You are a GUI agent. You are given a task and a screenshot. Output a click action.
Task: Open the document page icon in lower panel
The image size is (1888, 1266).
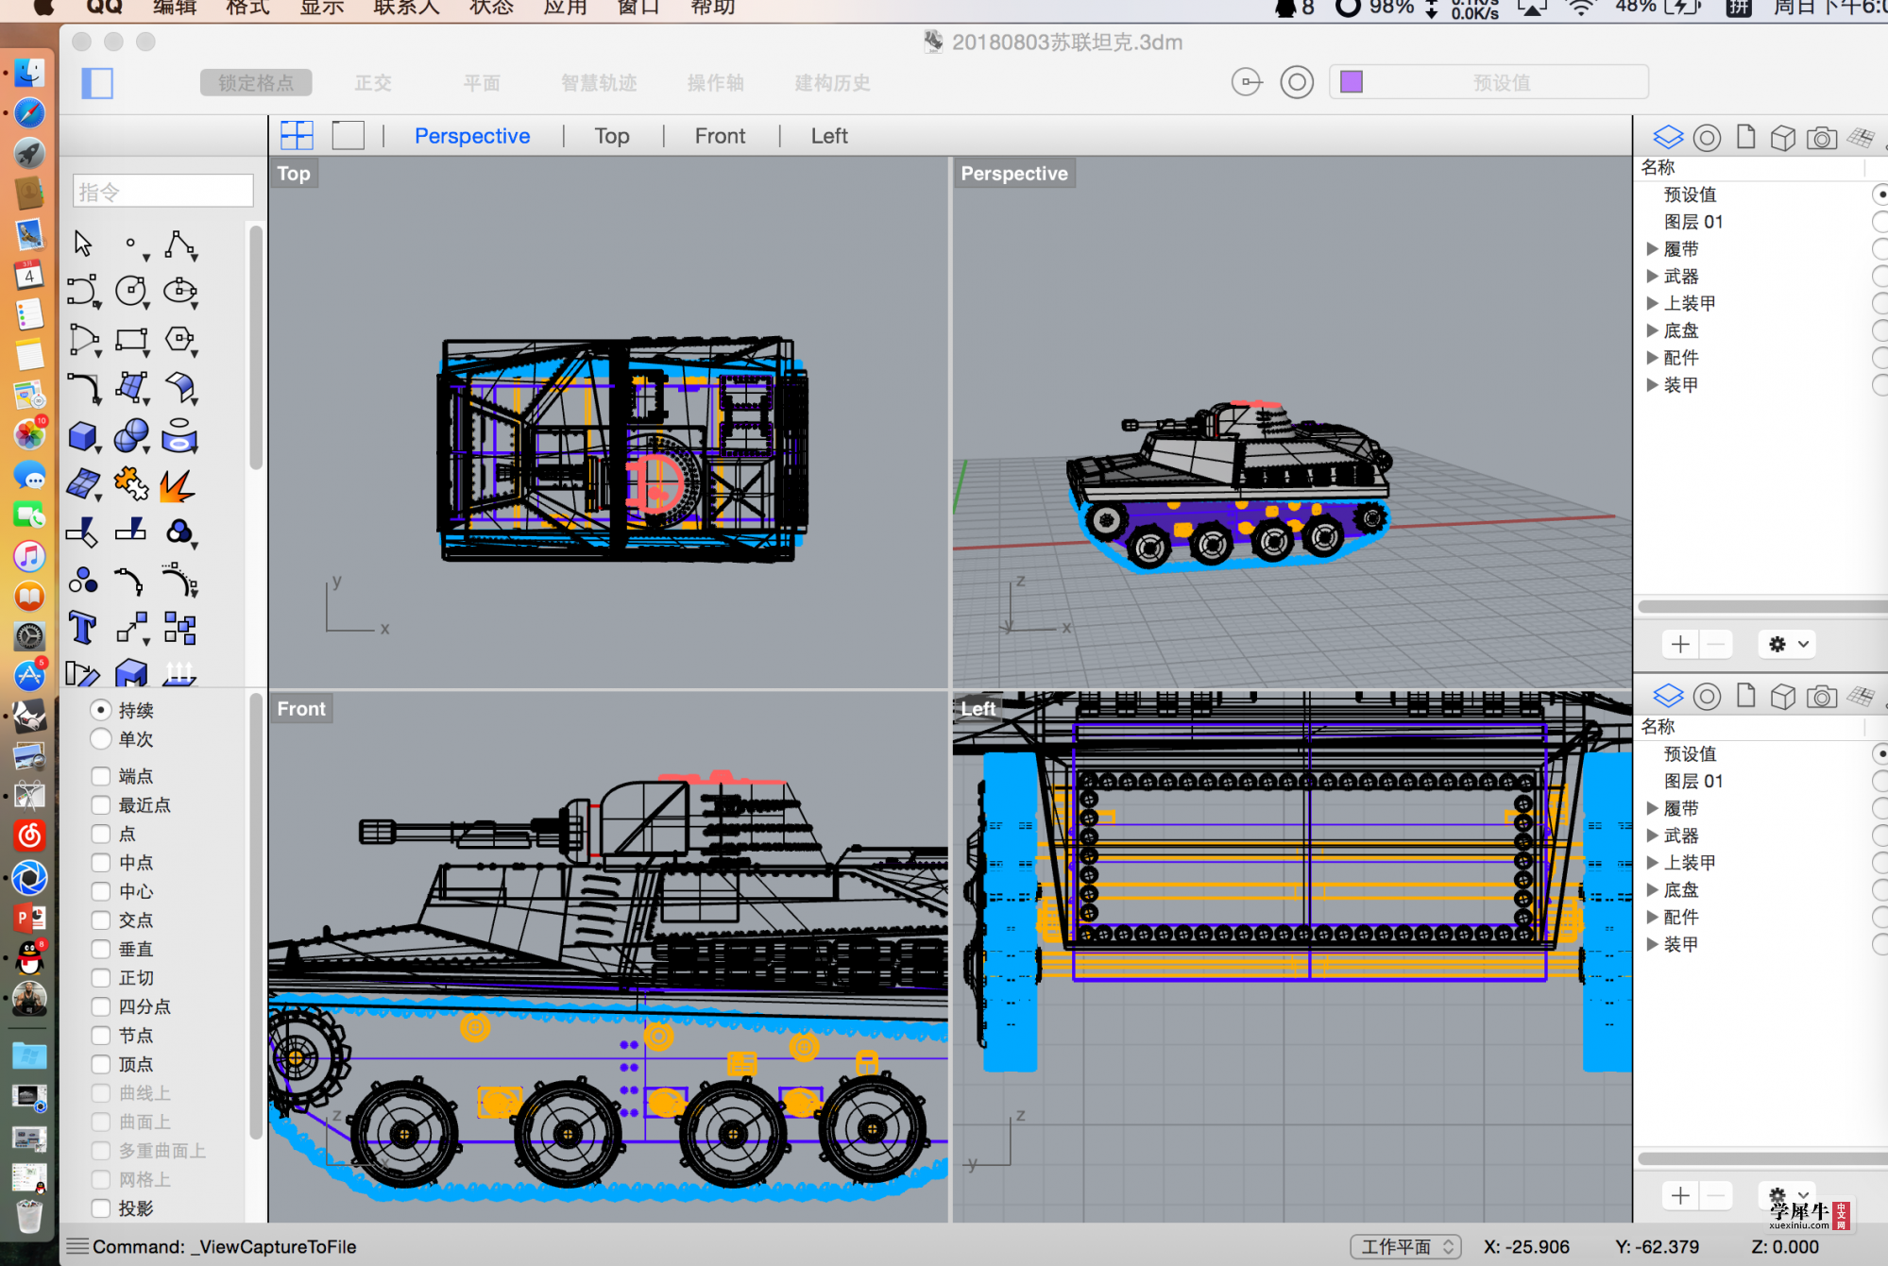click(x=1745, y=697)
